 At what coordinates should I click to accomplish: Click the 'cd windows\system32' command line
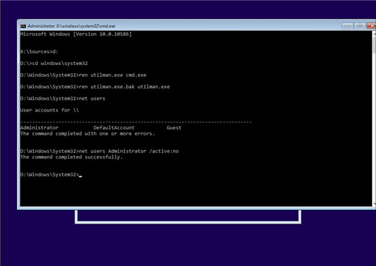pyautogui.click(x=54, y=64)
